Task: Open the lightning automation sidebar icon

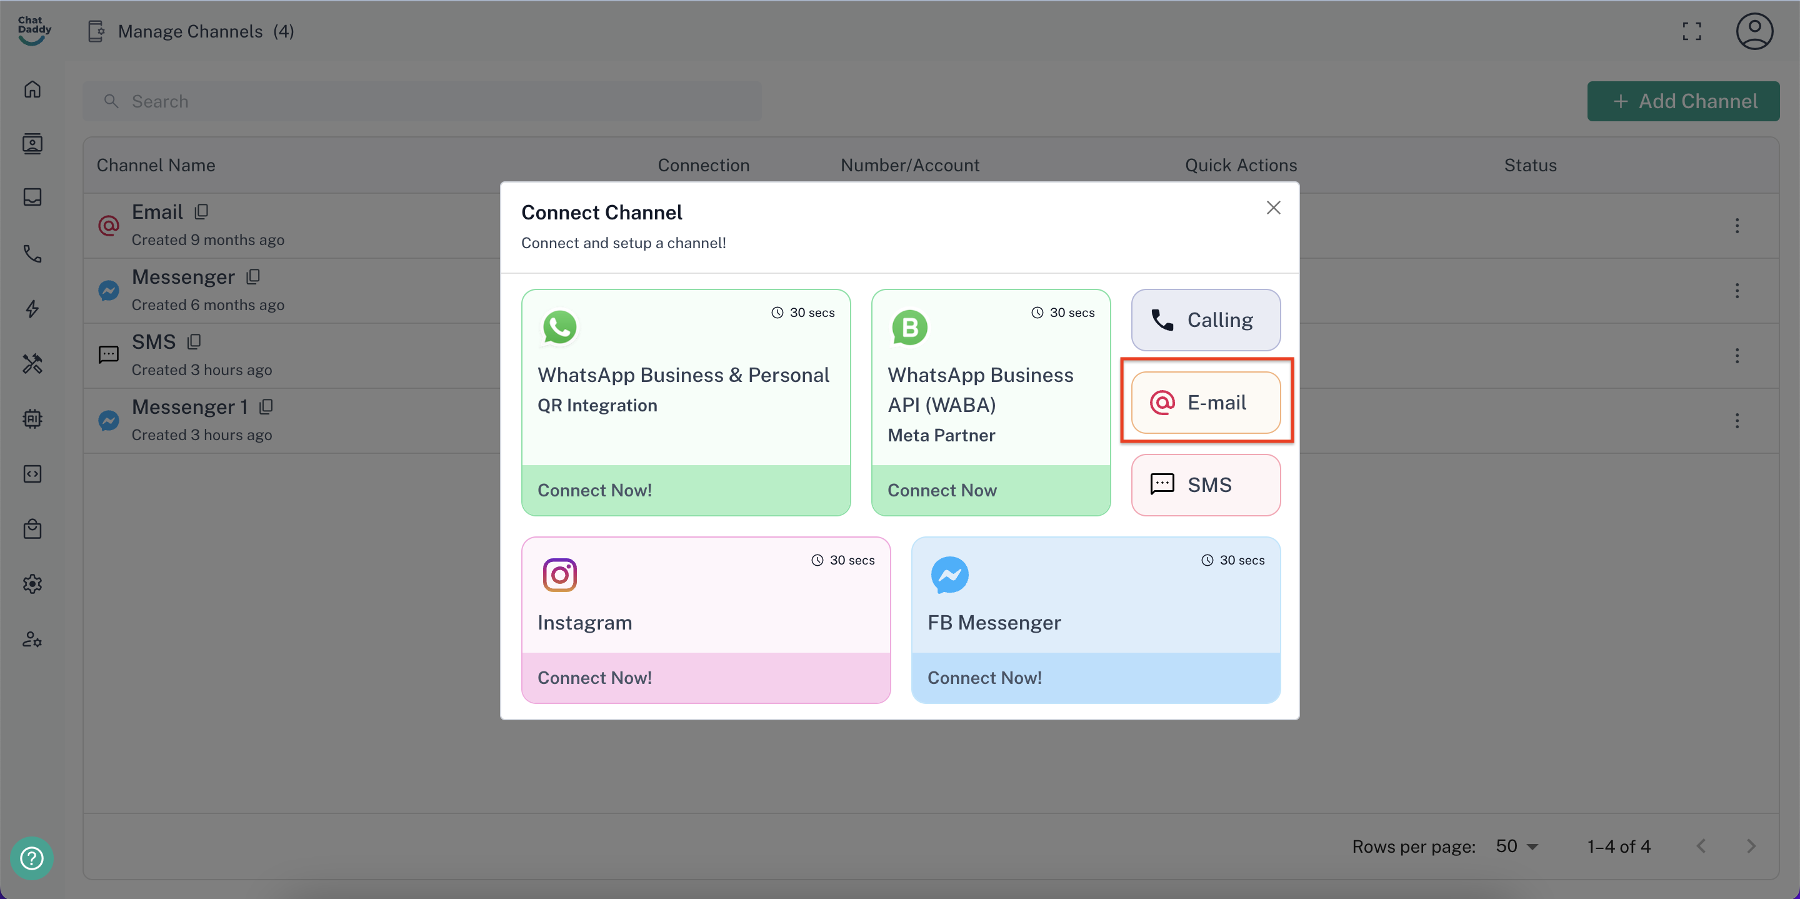Action: (x=32, y=309)
